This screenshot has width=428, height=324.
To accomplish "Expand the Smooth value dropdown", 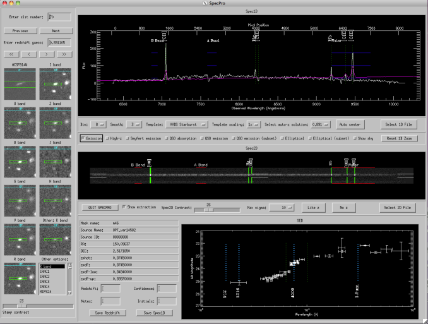I will (x=133, y=125).
